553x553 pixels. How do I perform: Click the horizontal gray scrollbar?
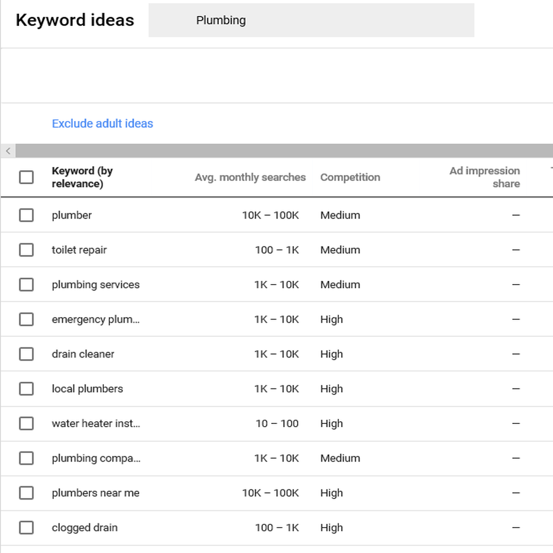coord(284,151)
